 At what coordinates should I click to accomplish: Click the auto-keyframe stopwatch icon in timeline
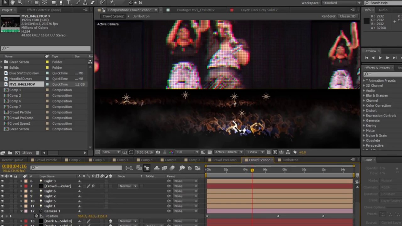pos(189,168)
